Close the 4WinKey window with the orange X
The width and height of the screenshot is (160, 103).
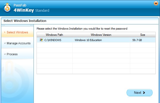156,3
